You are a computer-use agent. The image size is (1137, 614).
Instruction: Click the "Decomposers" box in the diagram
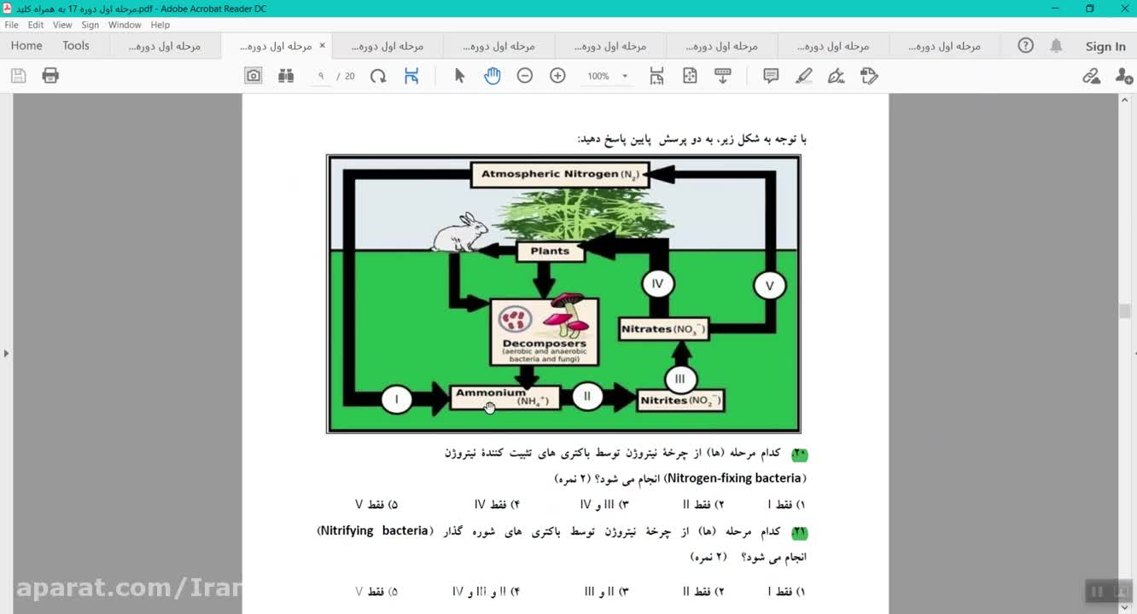click(545, 333)
